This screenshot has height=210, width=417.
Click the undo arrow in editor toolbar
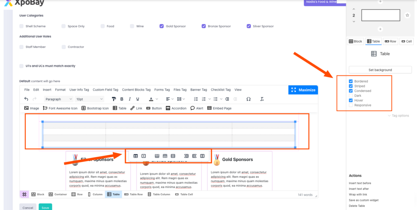tap(26, 99)
